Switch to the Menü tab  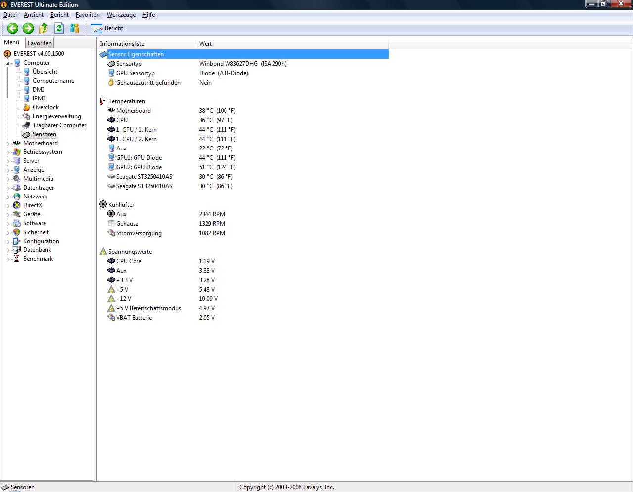[12, 42]
